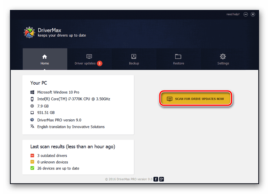Click 'keeps your drivers up to date' tagline
269x194 pixels.
point(62,35)
